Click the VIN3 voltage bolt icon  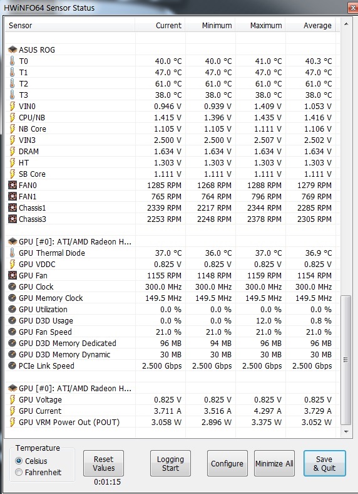tap(13, 140)
